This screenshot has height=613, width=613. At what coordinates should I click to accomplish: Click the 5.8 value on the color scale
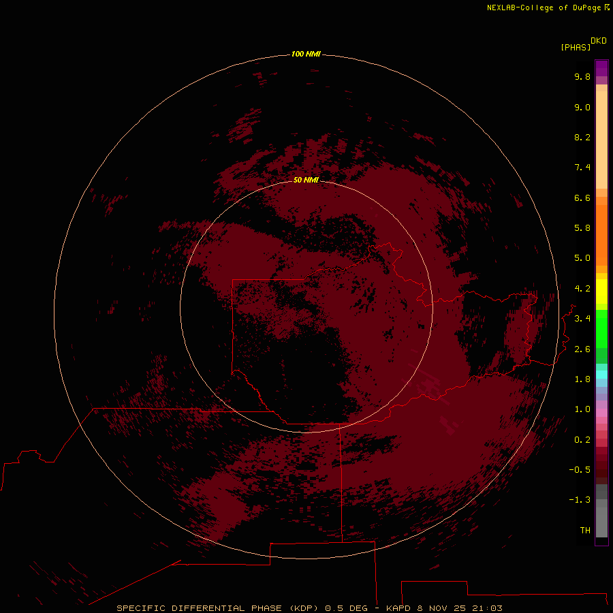582,228
